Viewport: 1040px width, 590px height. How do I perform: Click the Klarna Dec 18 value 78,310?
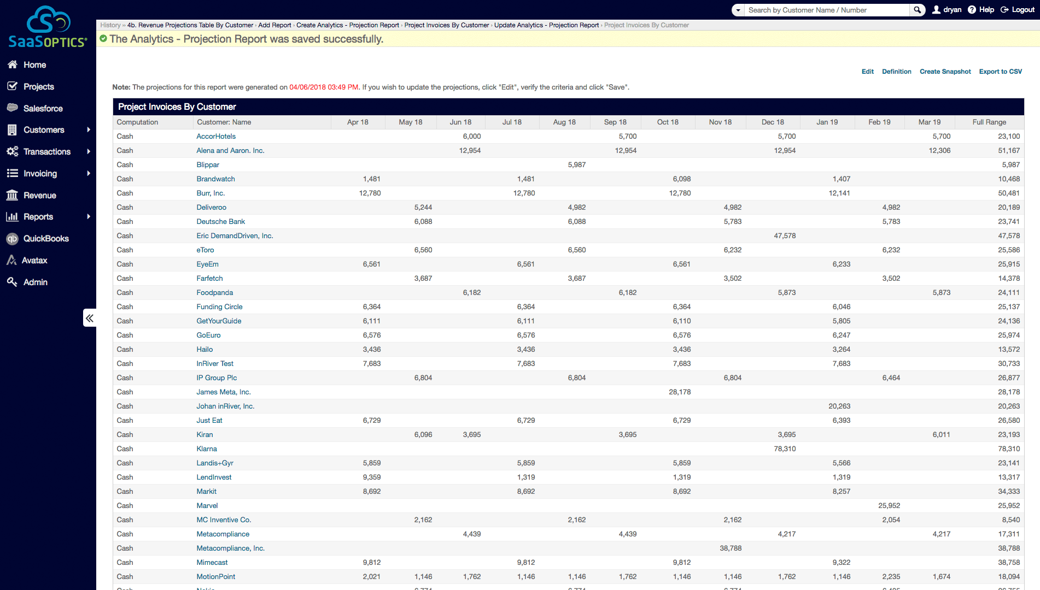click(x=785, y=449)
